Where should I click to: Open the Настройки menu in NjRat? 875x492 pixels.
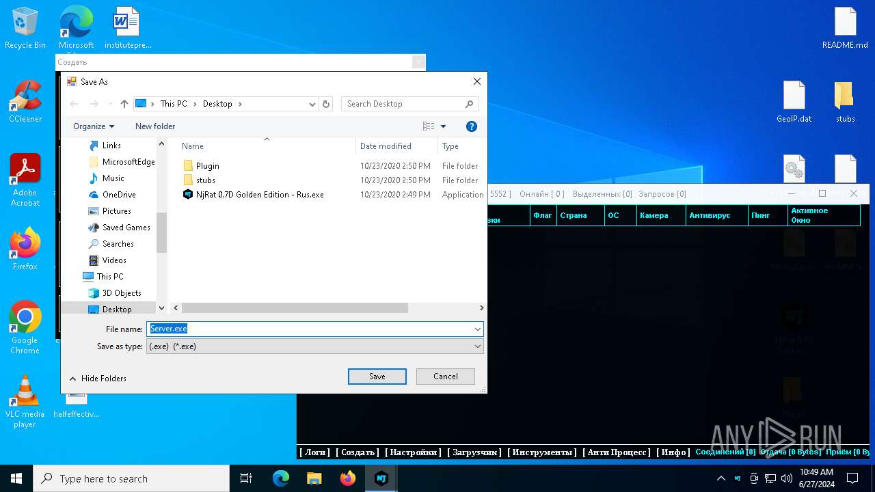pyautogui.click(x=413, y=452)
